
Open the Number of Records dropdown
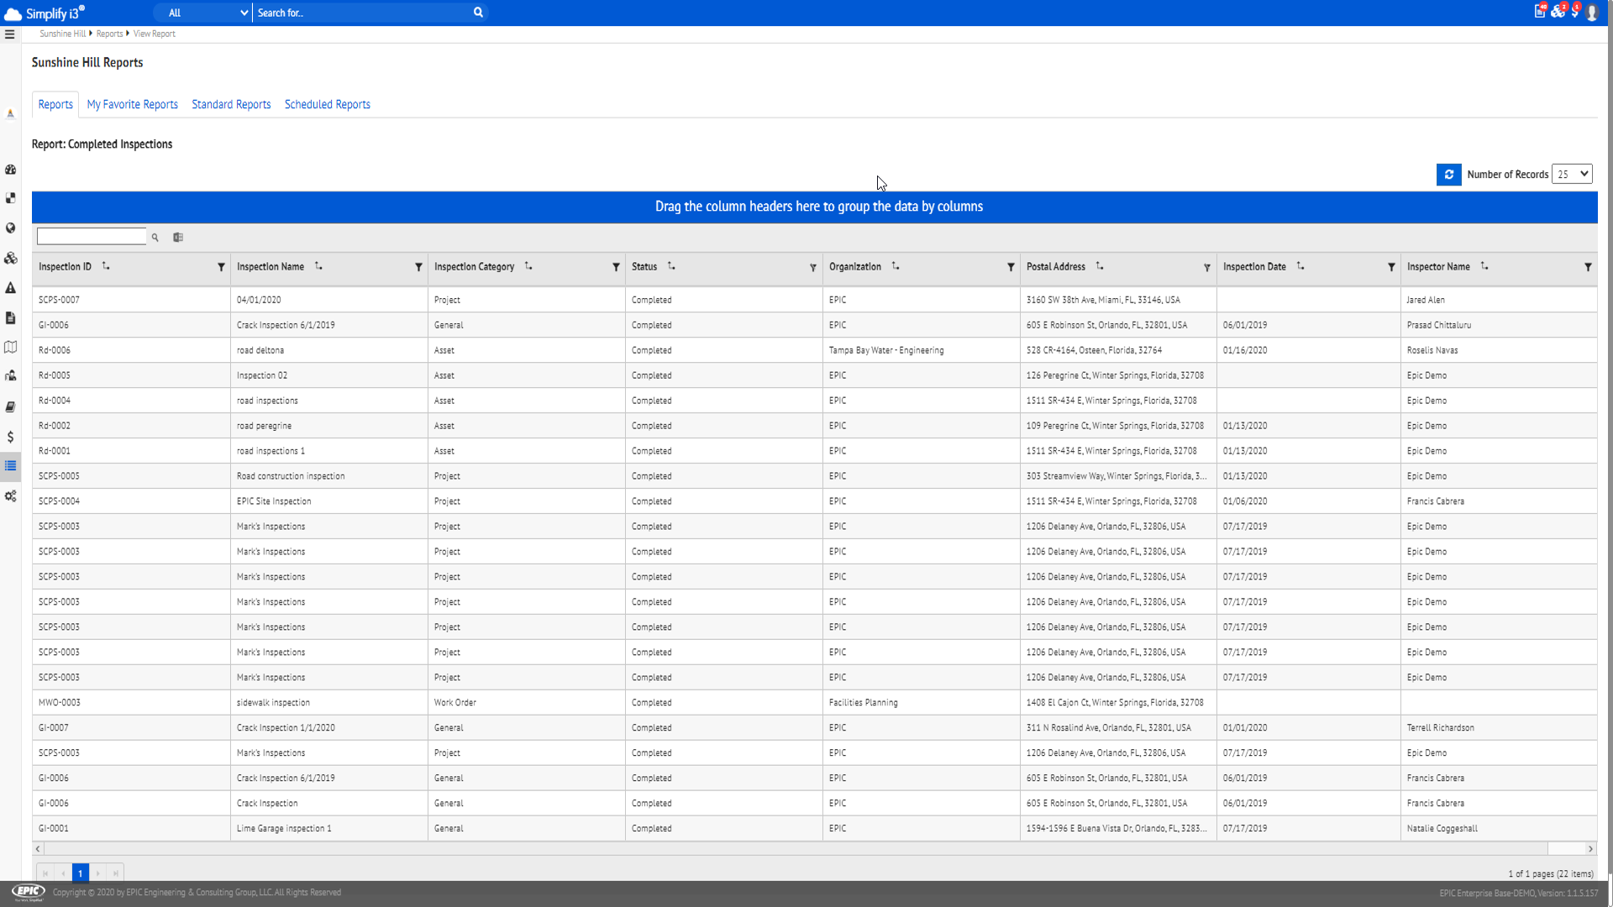tap(1572, 174)
